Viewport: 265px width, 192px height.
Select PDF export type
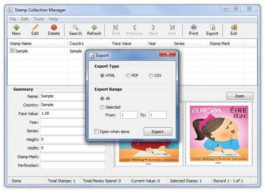[x=128, y=76]
